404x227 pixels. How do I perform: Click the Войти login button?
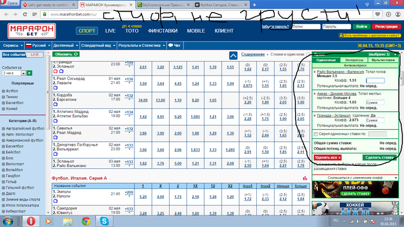click(x=361, y=27)
